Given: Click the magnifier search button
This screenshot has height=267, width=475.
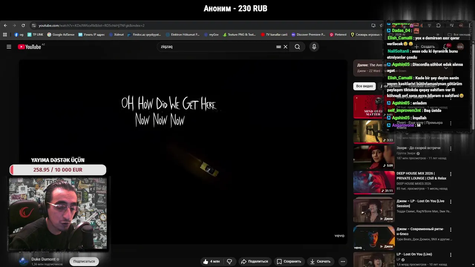Looking at the screenshot, I should click(297, 47).
